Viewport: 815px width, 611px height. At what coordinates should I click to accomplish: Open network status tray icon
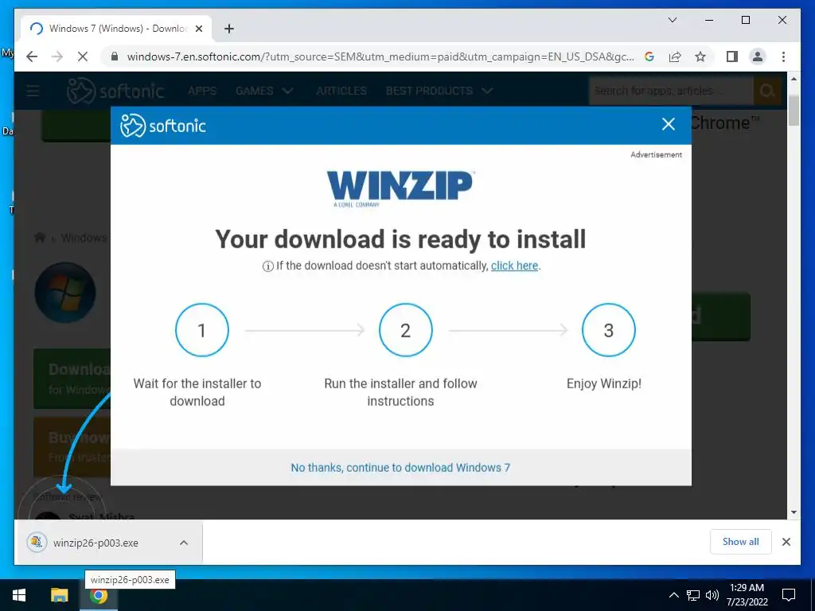[693, 595]
